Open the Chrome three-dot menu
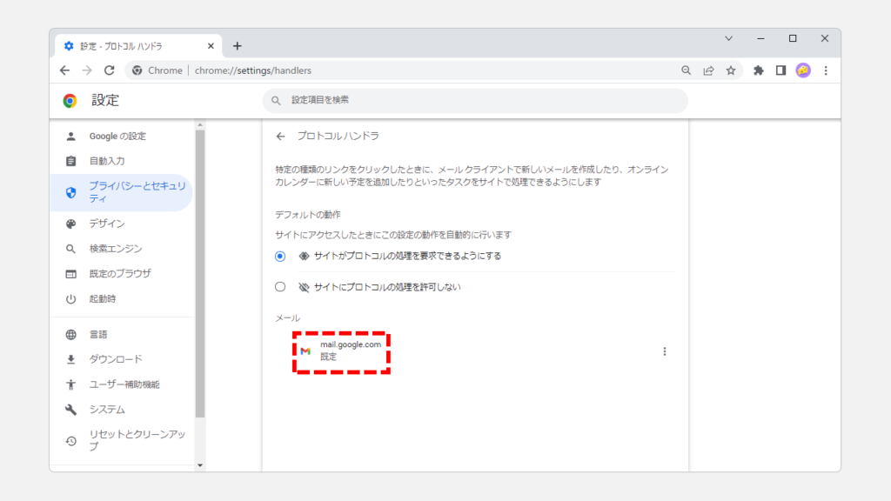The width and height of the screenshot is (891, 501). click(825, 70)
